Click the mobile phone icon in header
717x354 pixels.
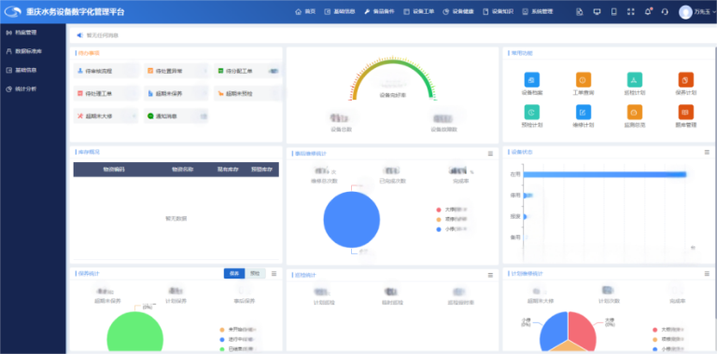(613, 12)
